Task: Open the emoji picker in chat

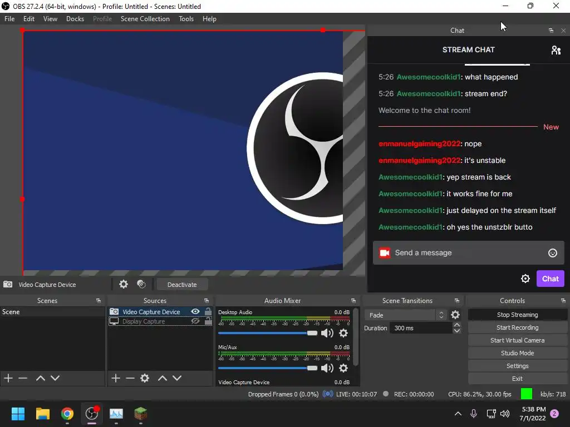Action: (553, 253)
